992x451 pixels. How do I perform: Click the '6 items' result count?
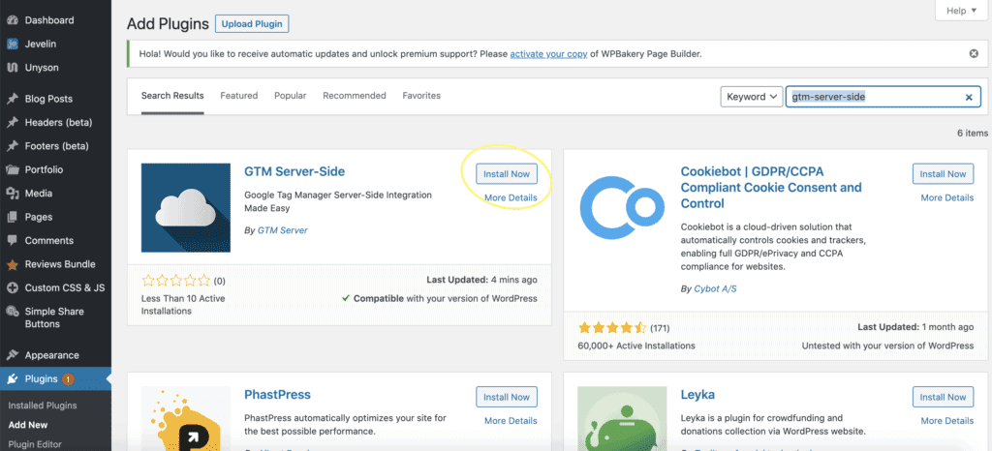(x=973, y=134)
